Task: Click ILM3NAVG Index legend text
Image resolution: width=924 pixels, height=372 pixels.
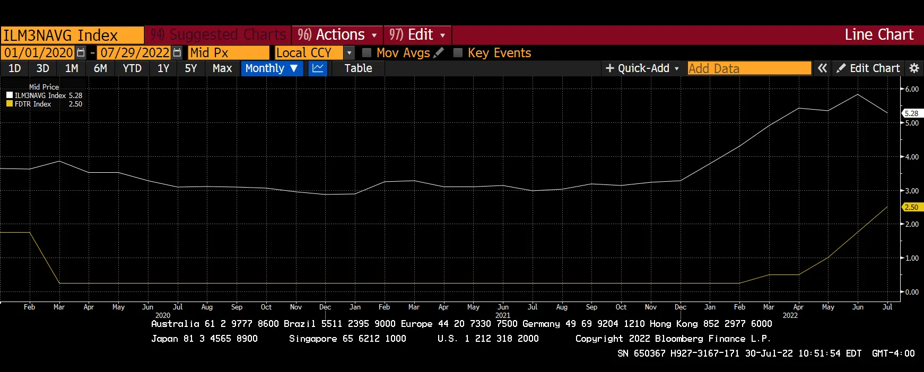Action: [x=40, y=95]
